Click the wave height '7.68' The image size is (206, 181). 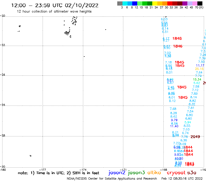tap(173, 109)
